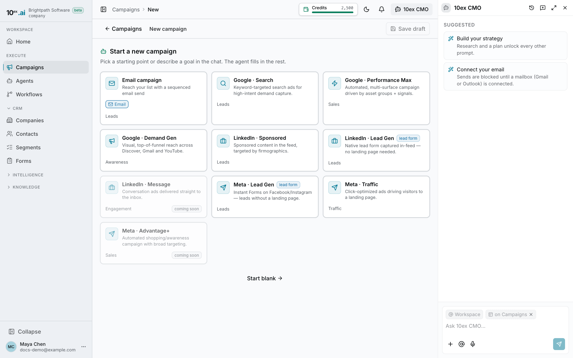573x358 pixels.
Task: Click the Credits progress bar
Action: [x=332, y=12]
